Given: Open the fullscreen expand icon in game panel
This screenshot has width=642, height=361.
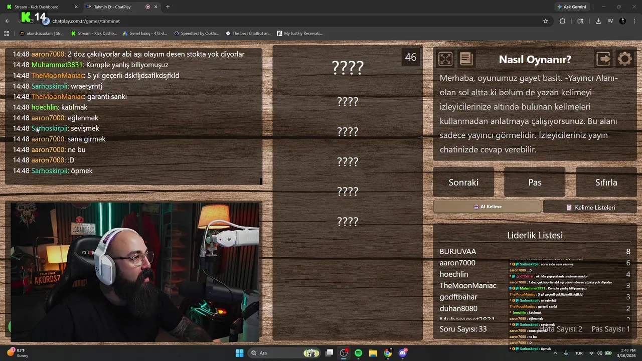Looking at the screenshot, I should coord(445,59).
